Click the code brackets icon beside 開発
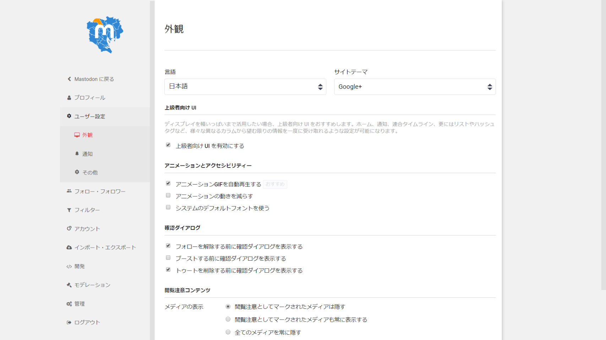The image size is (606, 340). 69,266
